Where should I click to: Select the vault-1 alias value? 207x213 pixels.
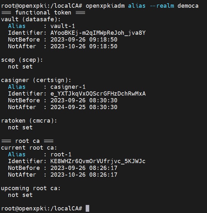coord(63,26)
